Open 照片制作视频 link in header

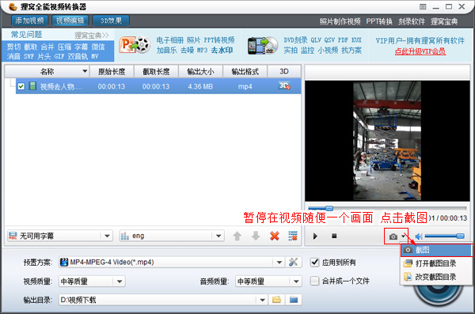(340, 21)
